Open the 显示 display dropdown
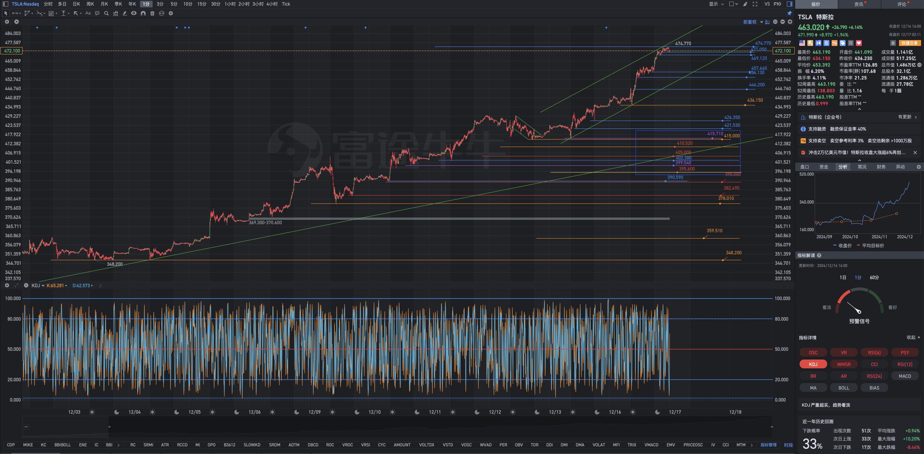This screenshot has width=924, height=454. pos(716,4)
